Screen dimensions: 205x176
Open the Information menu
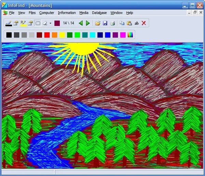[x=67, y=13]
